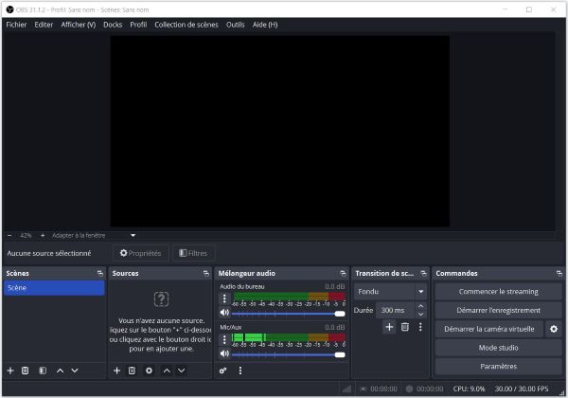The width and height of the screenshot is (568, 398).
Task: Open the Fichier menu
Action: coord(16,25)
